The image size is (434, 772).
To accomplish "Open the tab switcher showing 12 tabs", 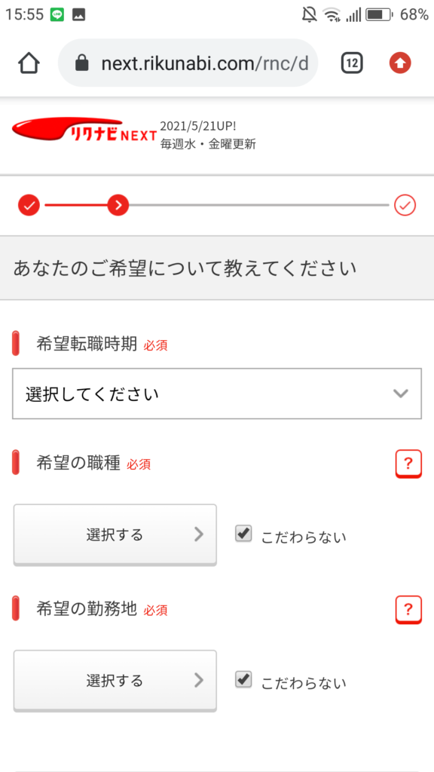I will [352, 63].
